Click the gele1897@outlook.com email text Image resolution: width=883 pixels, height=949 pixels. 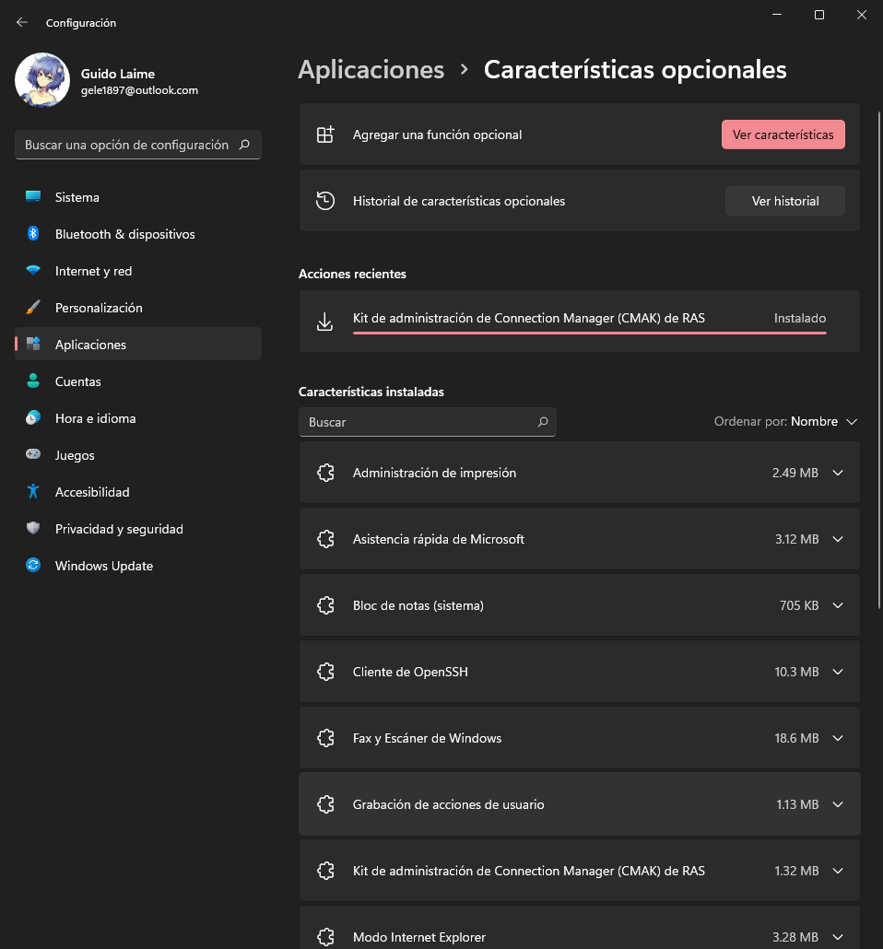click(139, 90)
